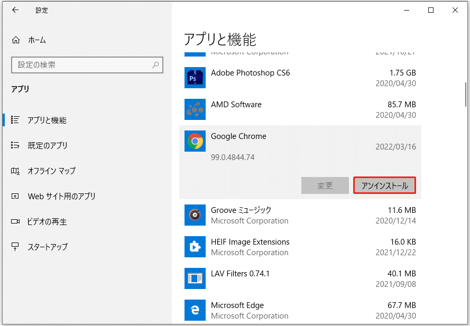This screenshot has width=470, height=326.
Task: Click the back arrow in Settings
Action: (15, 10)
